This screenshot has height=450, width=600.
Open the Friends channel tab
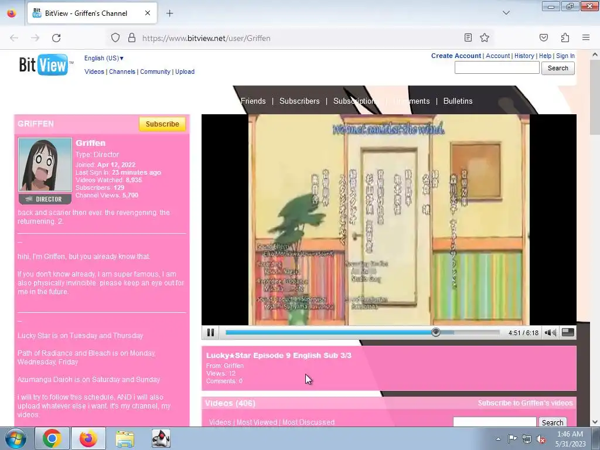click(x=253, y=101)
